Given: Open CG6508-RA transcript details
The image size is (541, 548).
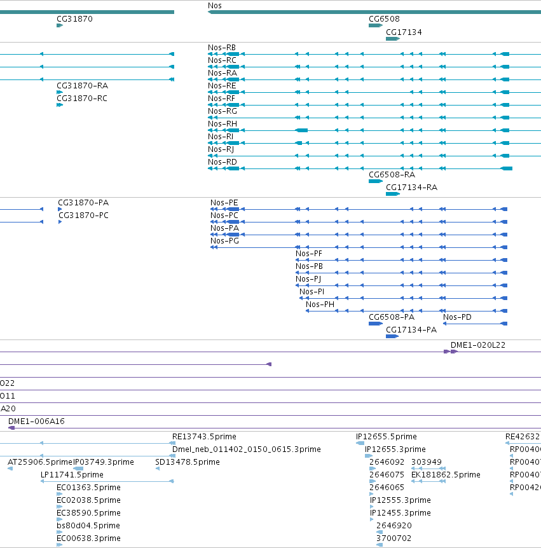Looking at the screenshot, I should point(392,174).
